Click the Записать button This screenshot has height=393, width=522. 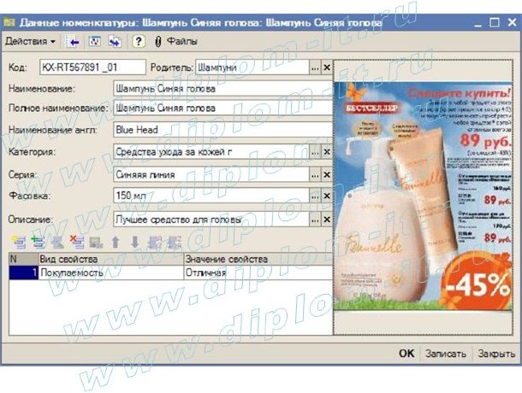(x=446, y=354)
